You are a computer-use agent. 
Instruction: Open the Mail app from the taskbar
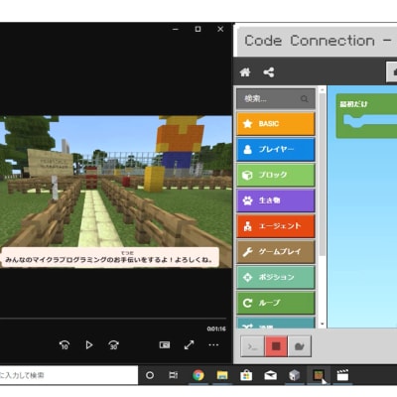click(270, 375)
